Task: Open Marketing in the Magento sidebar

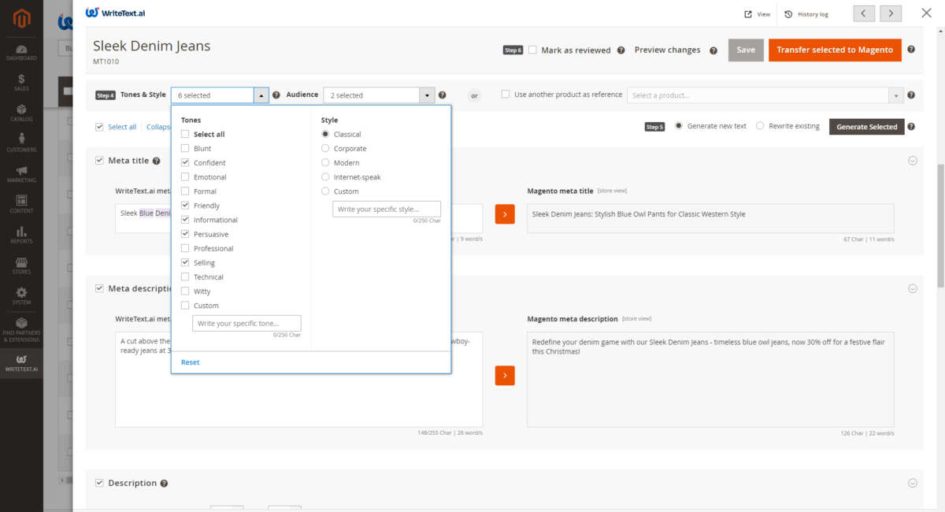Action: (21, 173)
